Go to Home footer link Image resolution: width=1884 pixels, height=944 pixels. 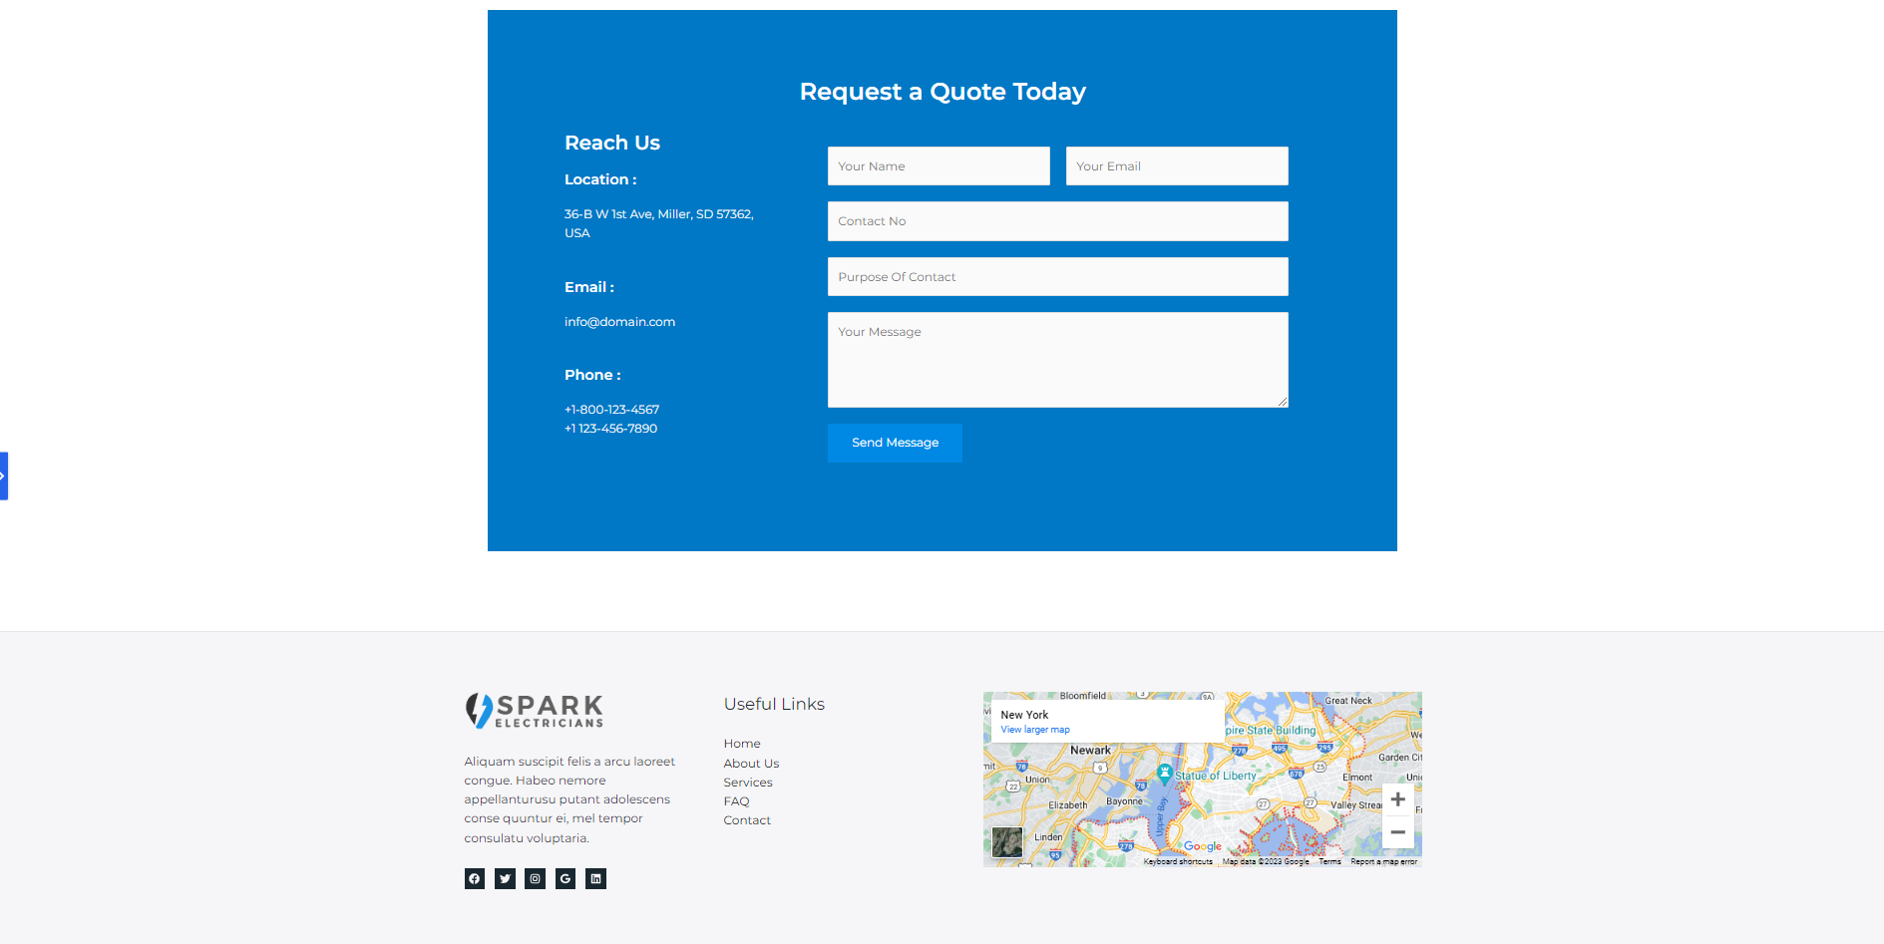pos(742,744)
